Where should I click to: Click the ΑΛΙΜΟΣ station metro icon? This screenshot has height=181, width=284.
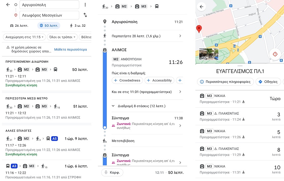[x=105, y=50]
